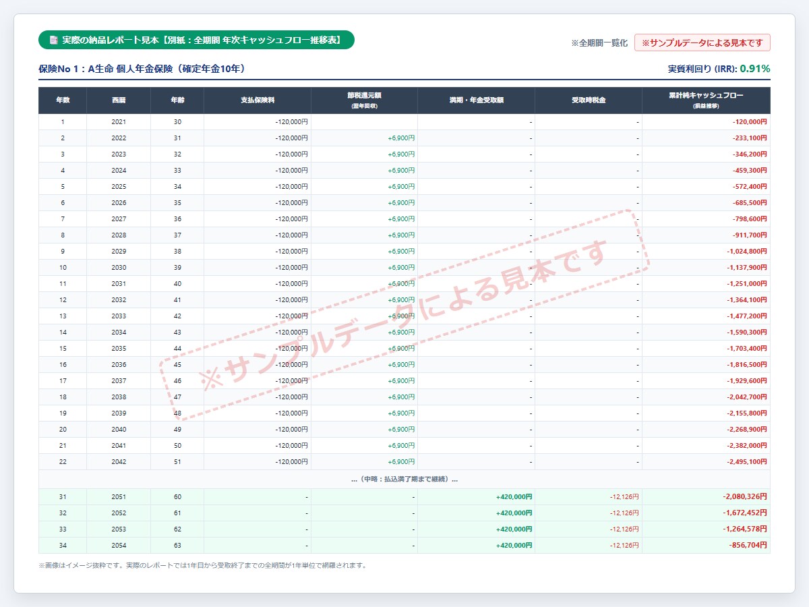
Task: Click cumulative value -856,704円
Action: 748,545
